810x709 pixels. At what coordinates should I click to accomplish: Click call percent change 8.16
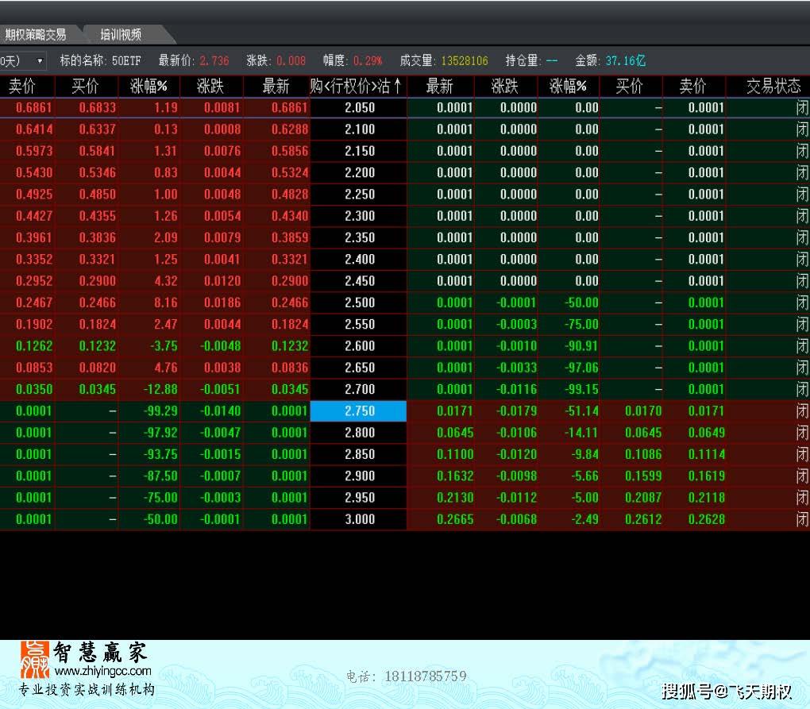tap(165, 303)
